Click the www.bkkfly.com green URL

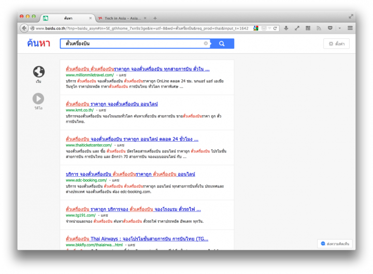94,245
